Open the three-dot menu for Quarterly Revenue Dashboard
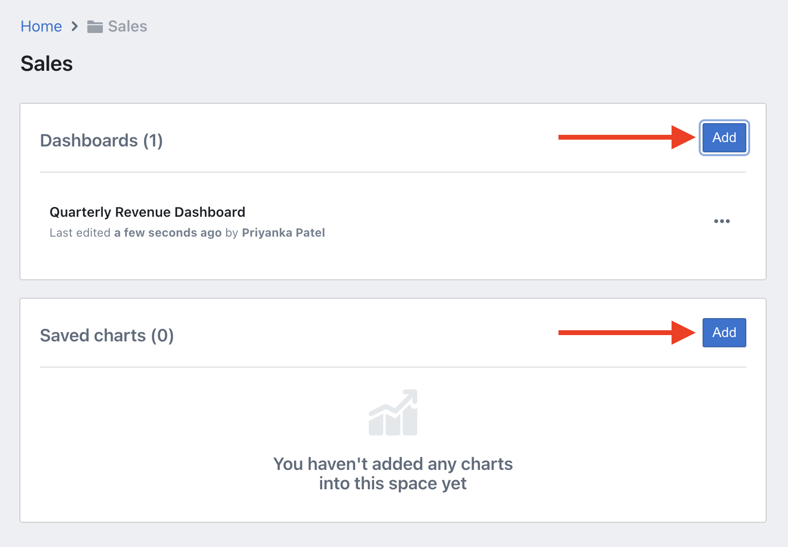 pyautogui.click(x=722, y=221)
